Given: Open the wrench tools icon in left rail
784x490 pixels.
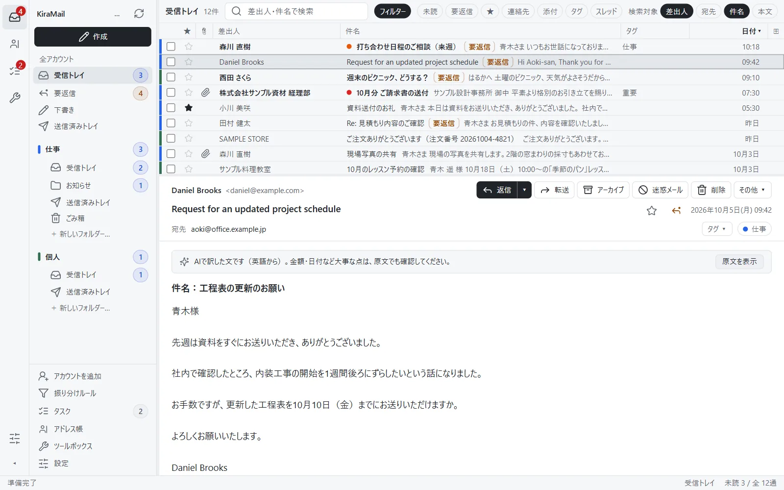Looking at the screenshot, I should click(x=15, y=98).
